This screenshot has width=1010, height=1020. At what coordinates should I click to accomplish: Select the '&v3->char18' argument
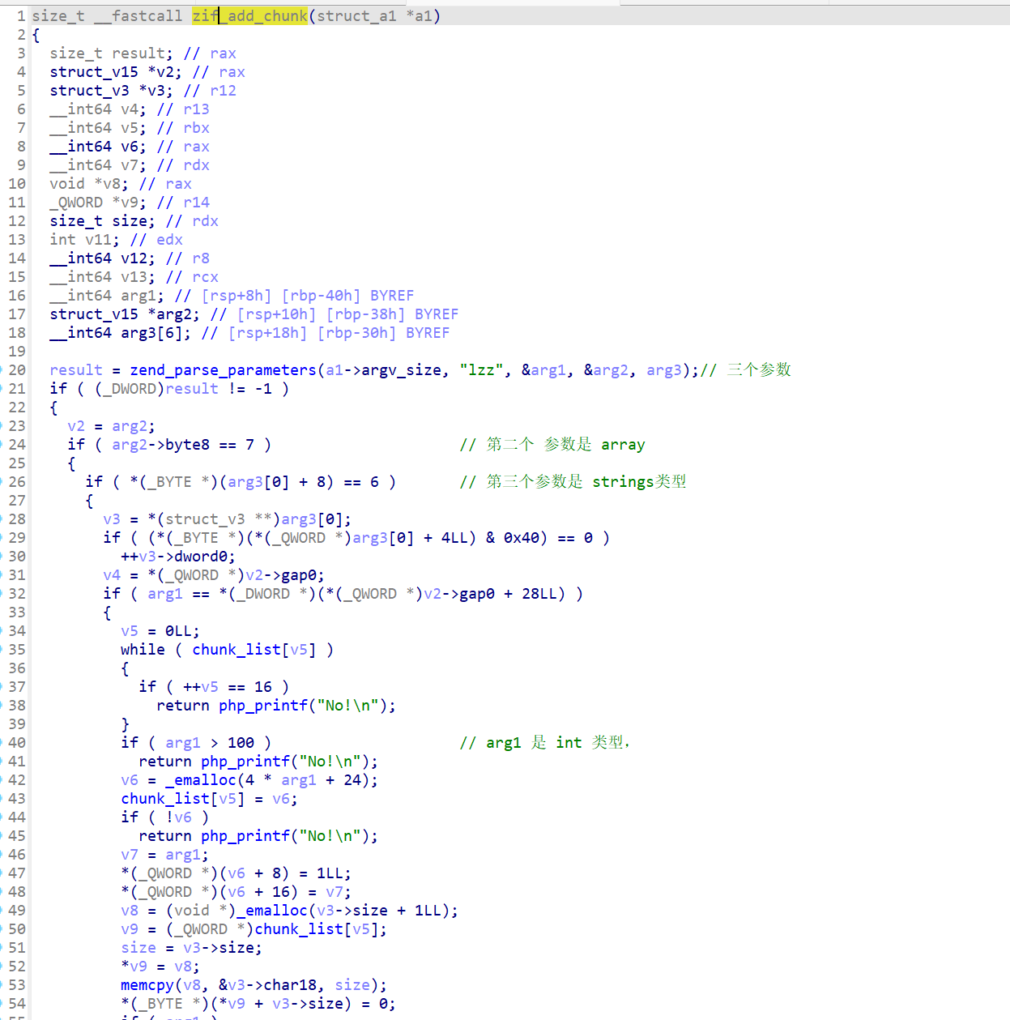coord(267,984)
